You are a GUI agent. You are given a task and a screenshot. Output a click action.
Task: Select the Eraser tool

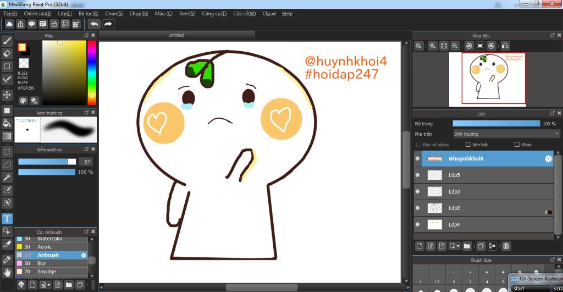click(x=7, y=53)
